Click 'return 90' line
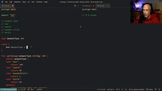This screenshot has width=162, height=91. tap(16, 71)
